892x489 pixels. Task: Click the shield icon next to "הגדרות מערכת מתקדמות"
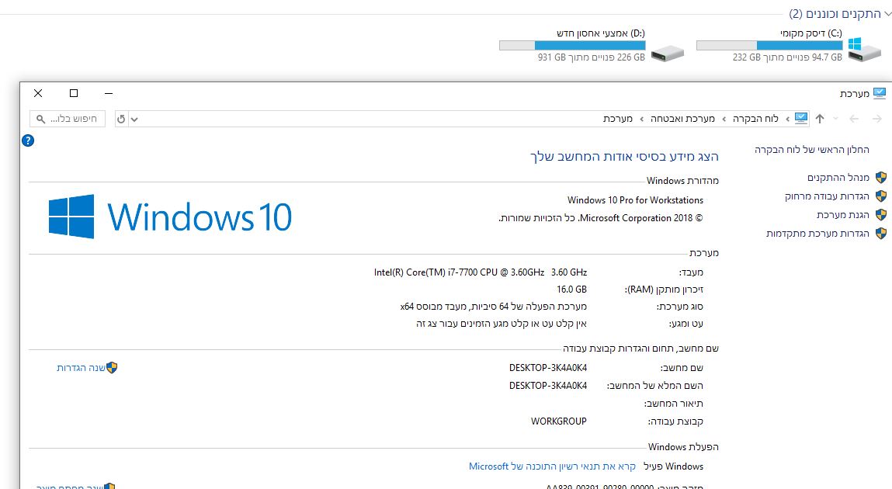point(880,234)
